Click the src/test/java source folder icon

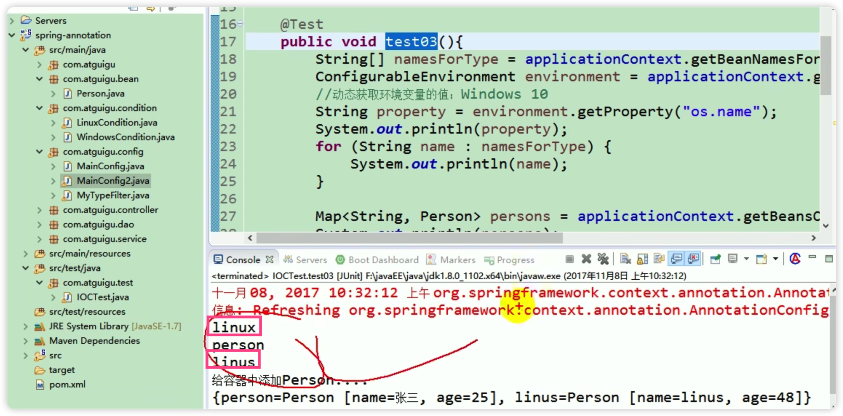[40, 268]
